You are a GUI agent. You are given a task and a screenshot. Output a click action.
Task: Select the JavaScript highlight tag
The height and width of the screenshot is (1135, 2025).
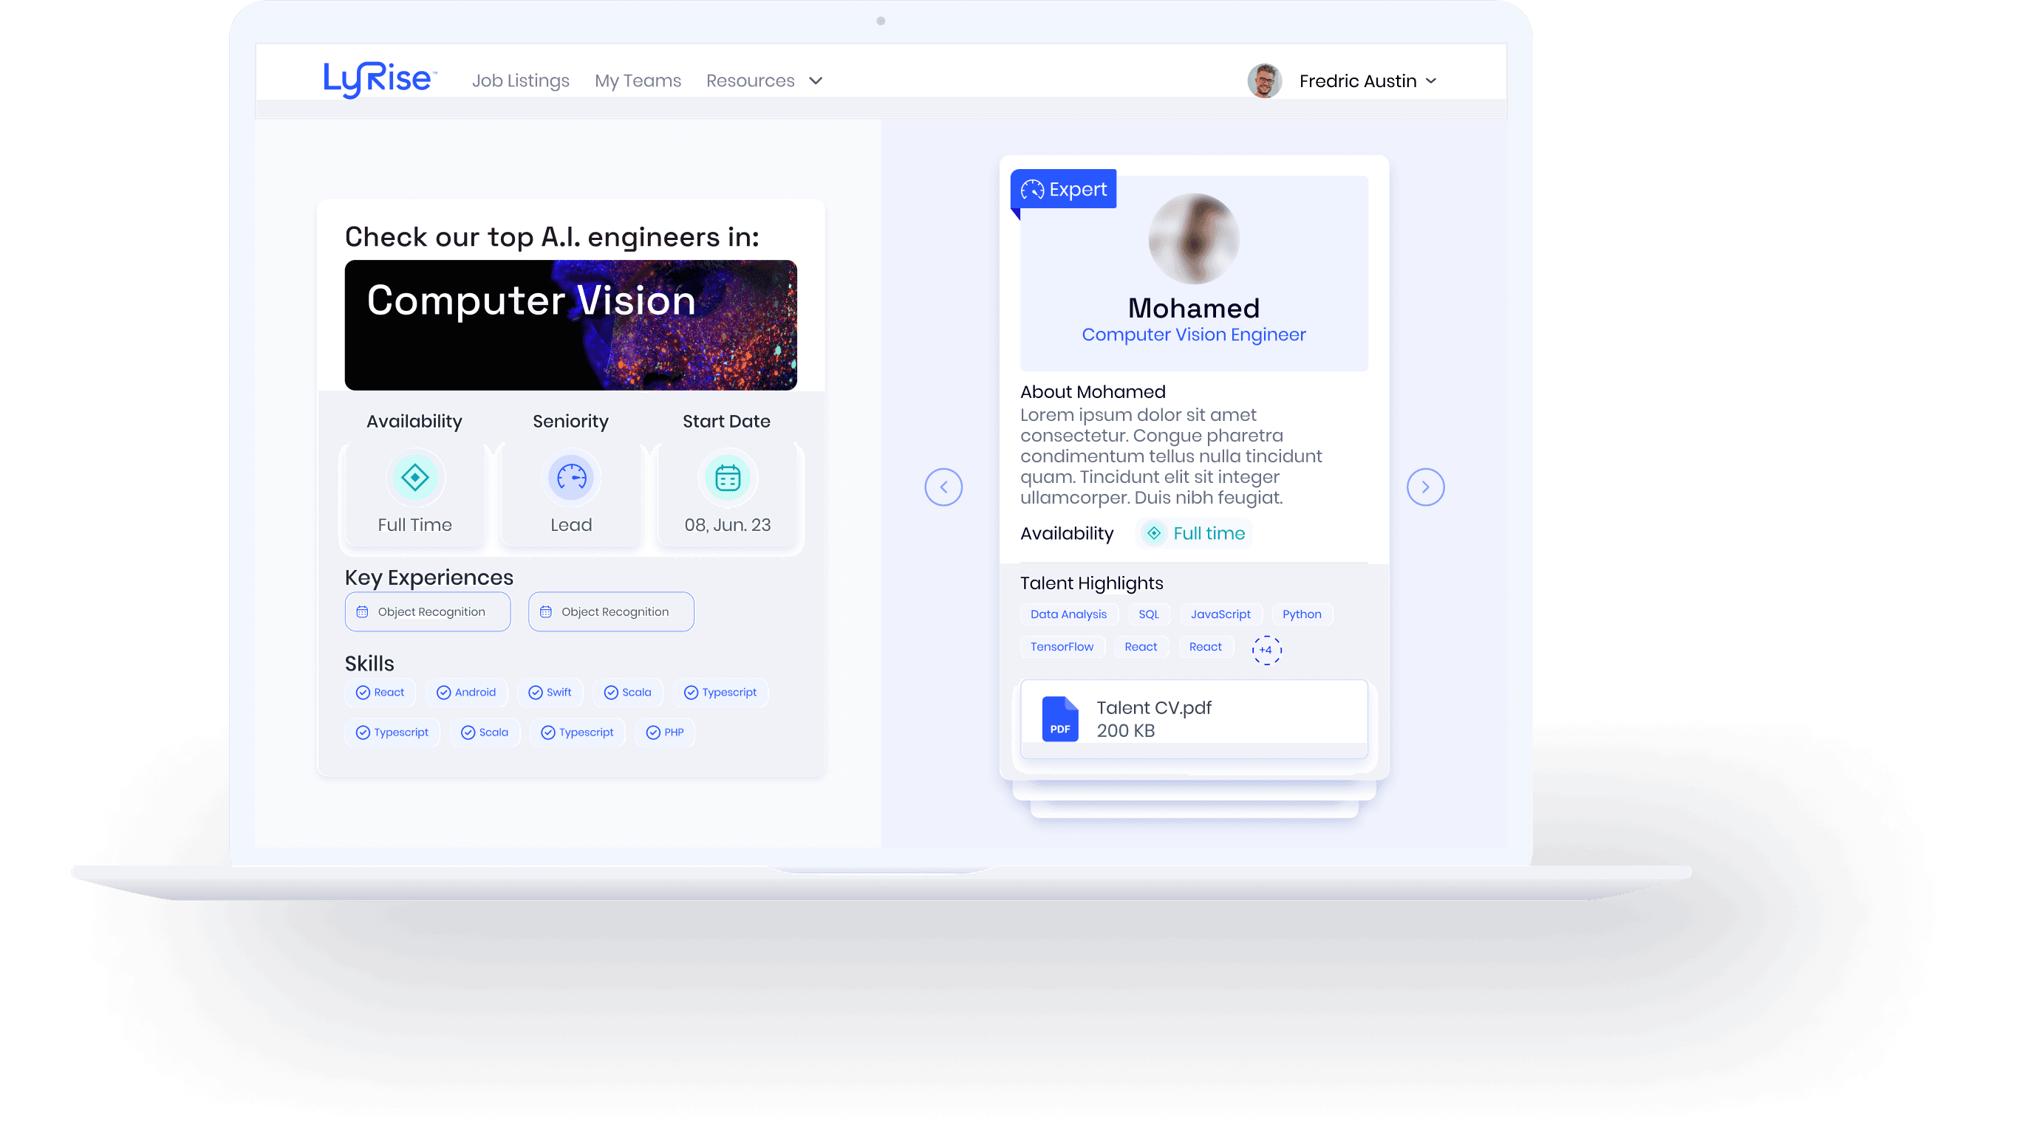1220,614
